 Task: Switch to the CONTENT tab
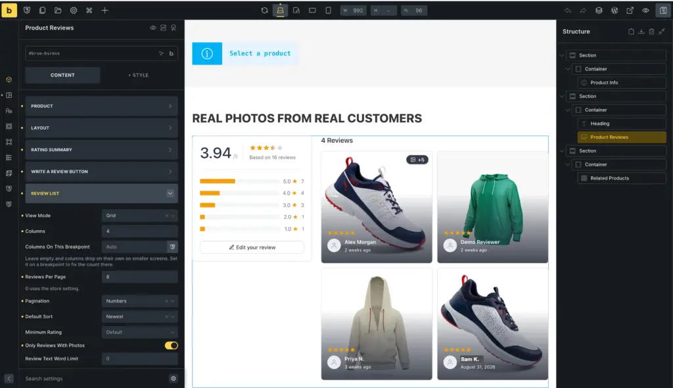[62, 75]
